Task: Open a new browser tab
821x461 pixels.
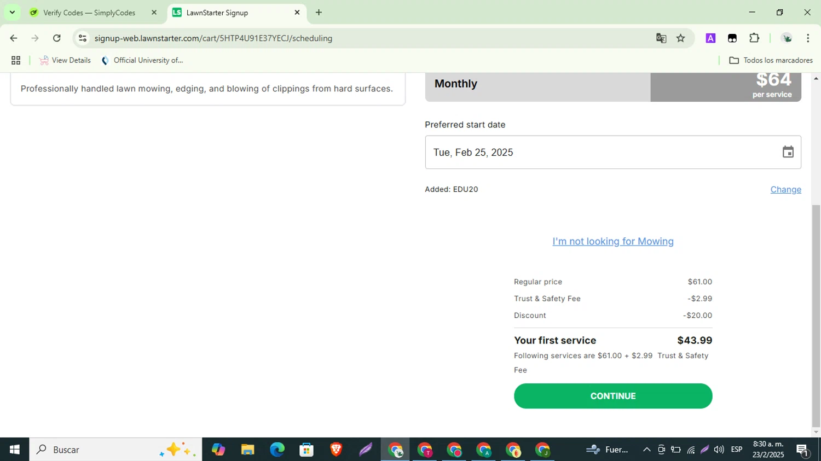Action: 319,13
